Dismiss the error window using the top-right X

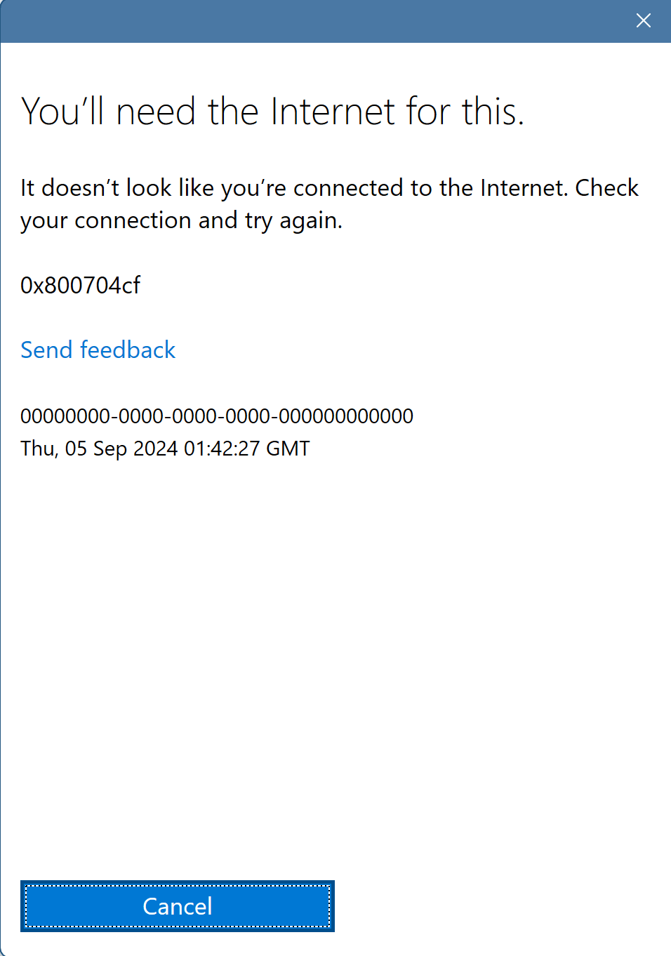[x=643, y=21]
